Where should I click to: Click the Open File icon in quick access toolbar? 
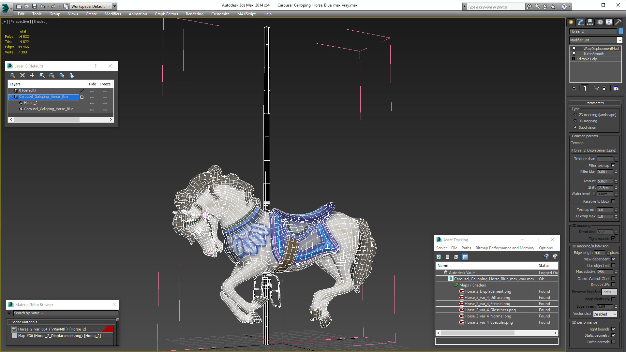coord(27,6)
